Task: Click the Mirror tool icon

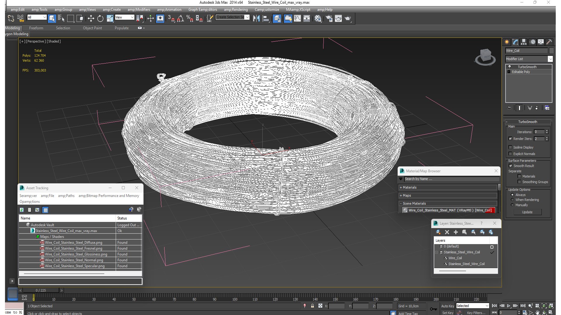Action: click(256, 18)
